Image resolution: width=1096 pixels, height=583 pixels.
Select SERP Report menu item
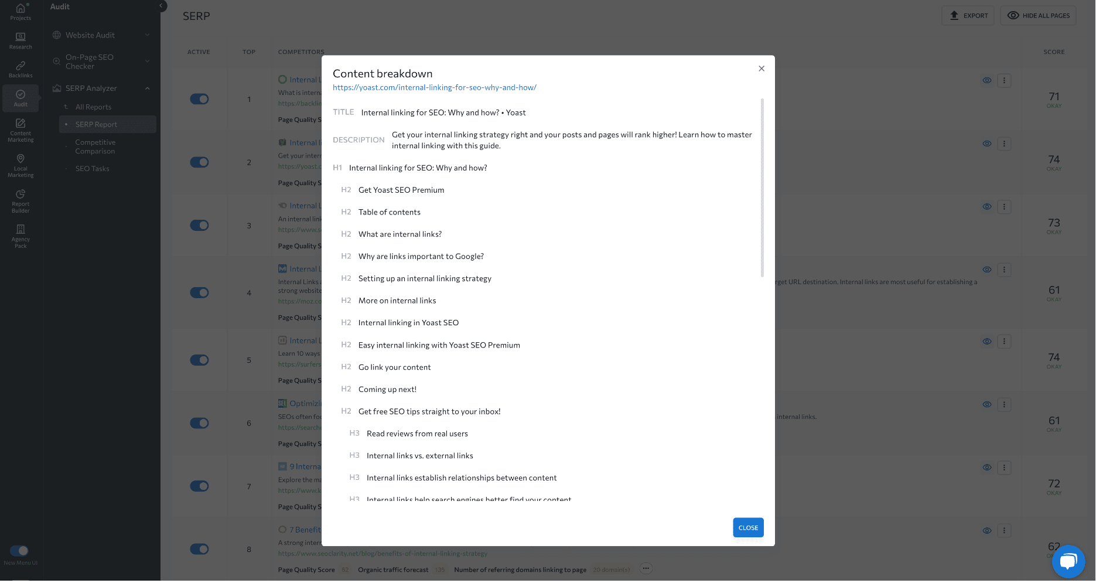pos(108,124)
